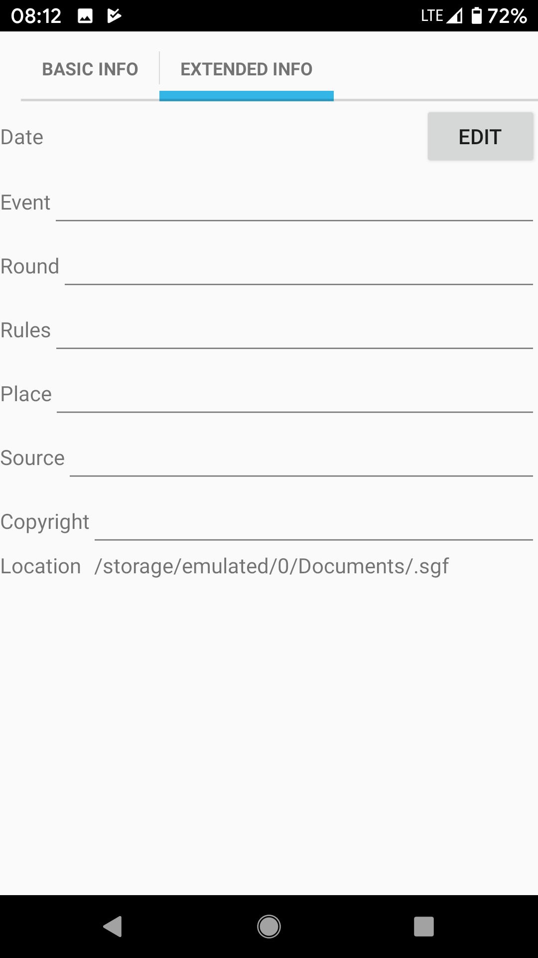
Task: Tap the image notification icon in status bar
Action: (85, 16)
